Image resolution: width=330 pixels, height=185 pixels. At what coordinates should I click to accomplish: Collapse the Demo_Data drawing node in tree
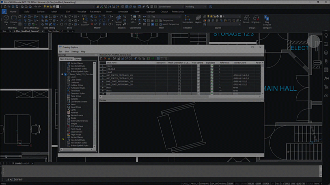click(x=62, y=74)
